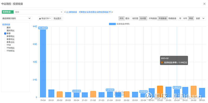Click the 导出图片 button
The image size is (208, 103).
57,18
